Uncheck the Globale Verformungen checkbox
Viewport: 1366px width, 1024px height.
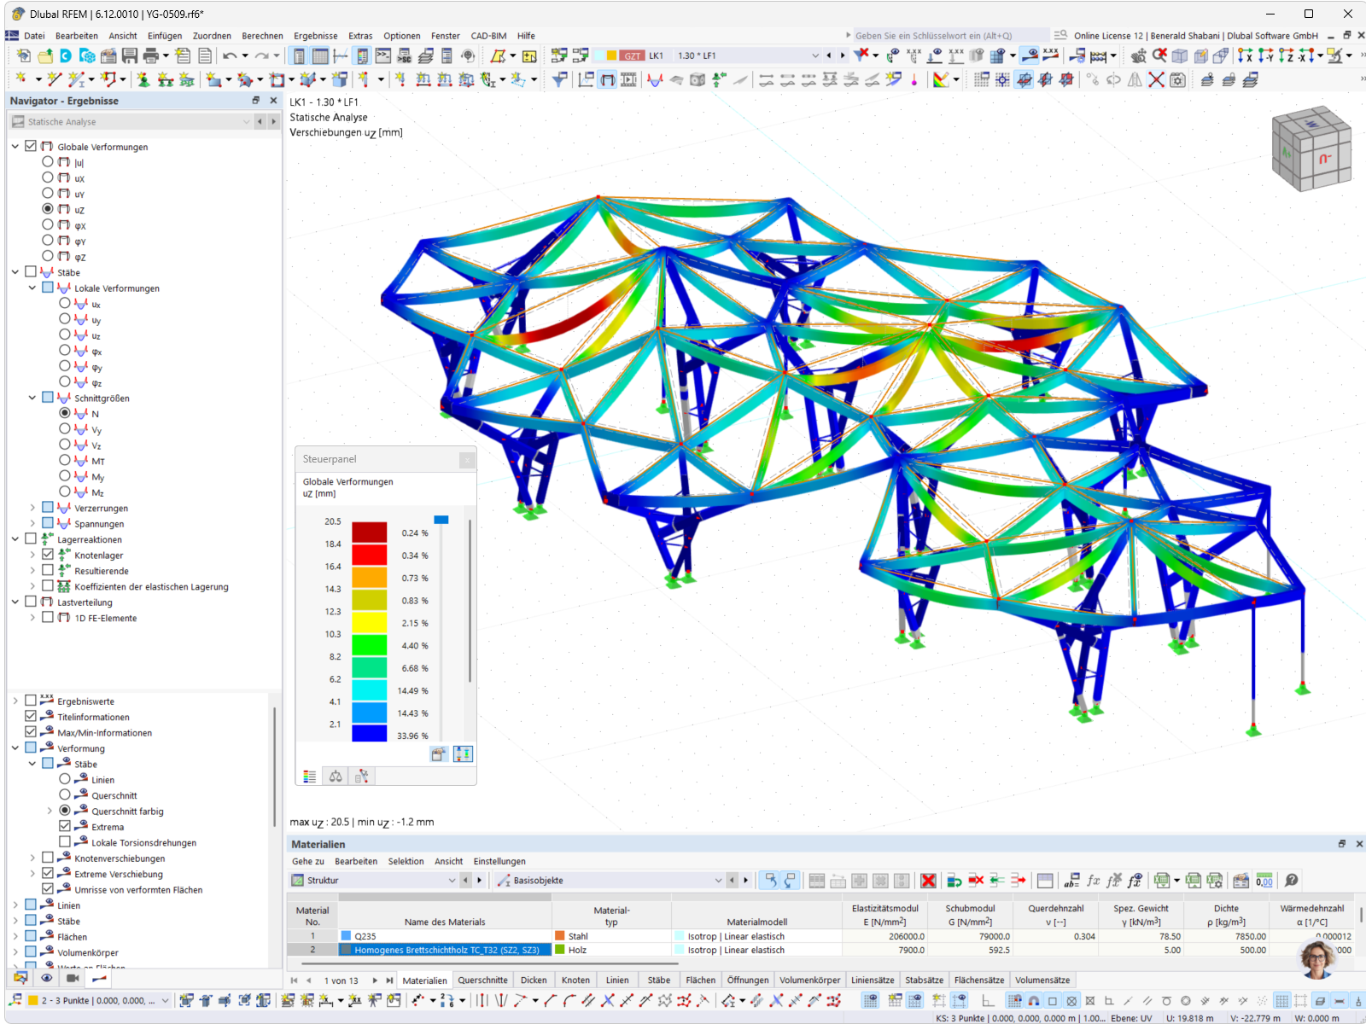[31, 146]
